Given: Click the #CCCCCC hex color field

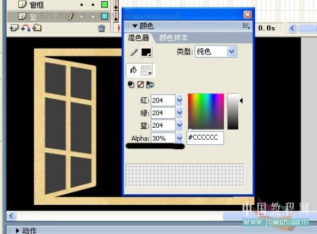Looking at the screenshot, I should coord(205,138).
